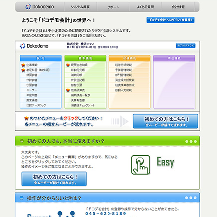
Task: Click the green Easy text graphic
Action: 165,162
